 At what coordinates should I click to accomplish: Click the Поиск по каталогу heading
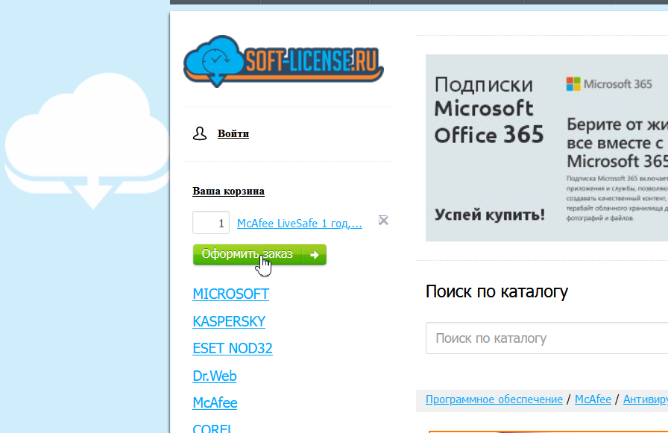[497, 291]
